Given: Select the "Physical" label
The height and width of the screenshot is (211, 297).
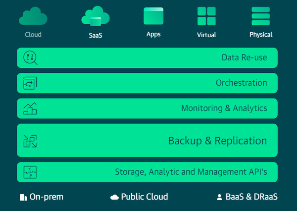Looking at the screenshot, I should point(261,35).
